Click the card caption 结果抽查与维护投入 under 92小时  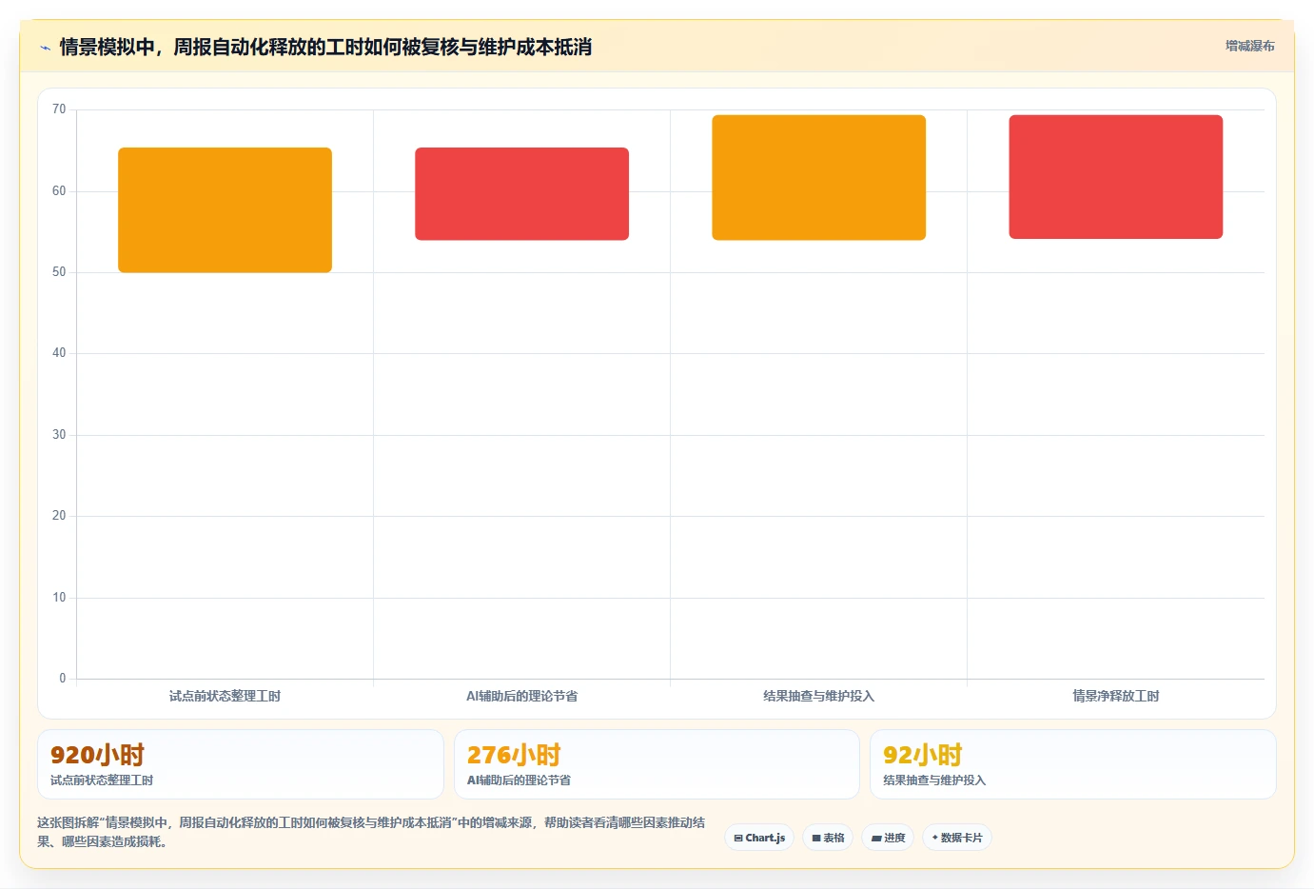pyautogui.click(x=934, y=780)
